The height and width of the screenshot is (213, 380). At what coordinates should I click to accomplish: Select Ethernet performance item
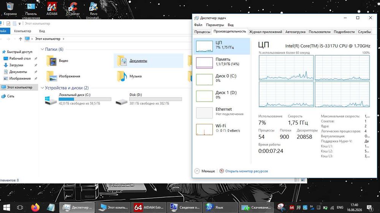[222, 113]
